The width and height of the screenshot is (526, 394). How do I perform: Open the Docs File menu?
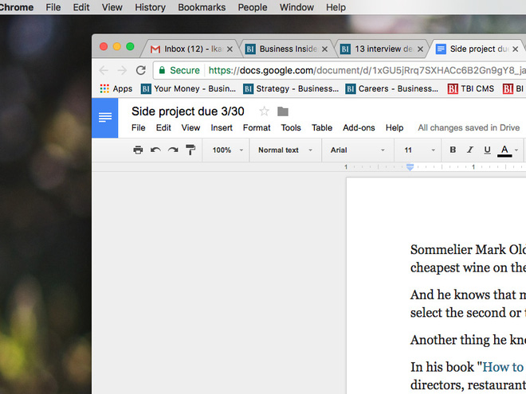coord(138,127)
